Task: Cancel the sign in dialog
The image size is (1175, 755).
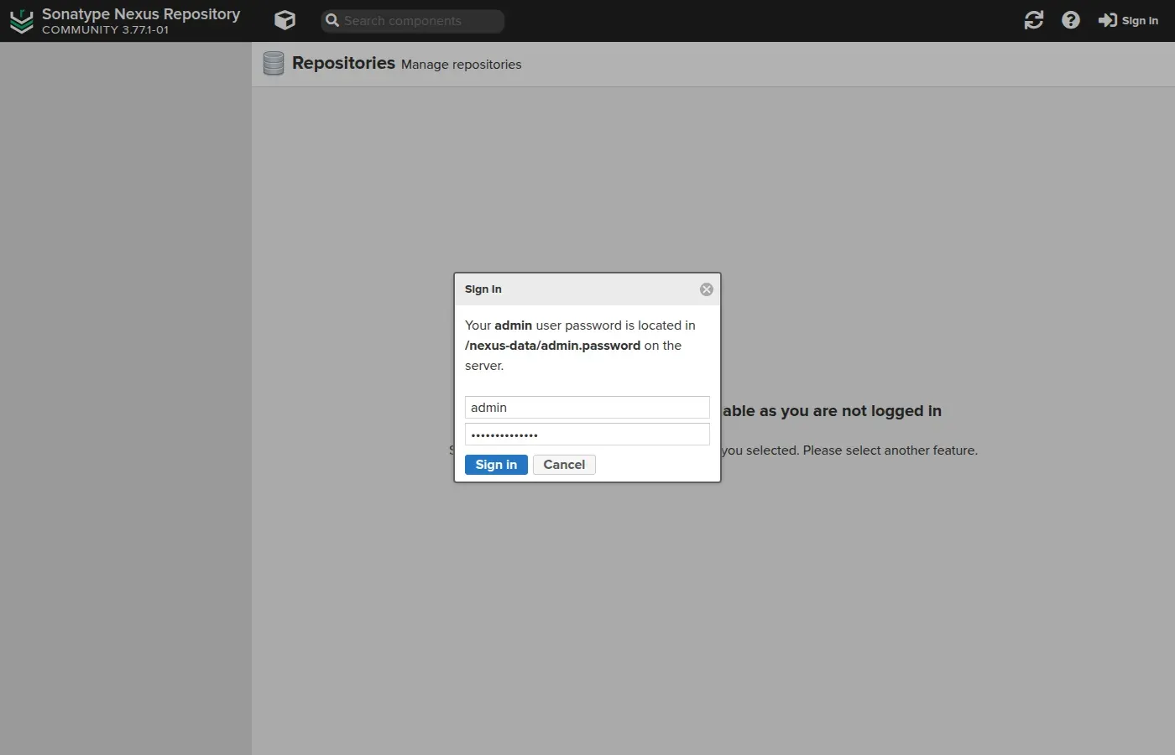Action: [x=564, y=465]
